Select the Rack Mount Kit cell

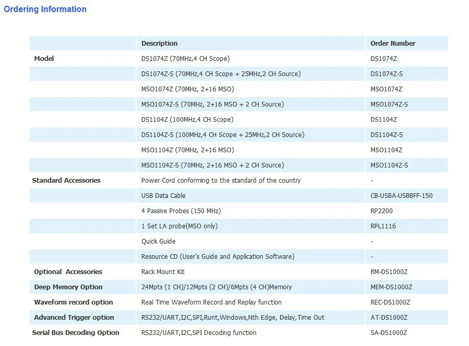162,272
